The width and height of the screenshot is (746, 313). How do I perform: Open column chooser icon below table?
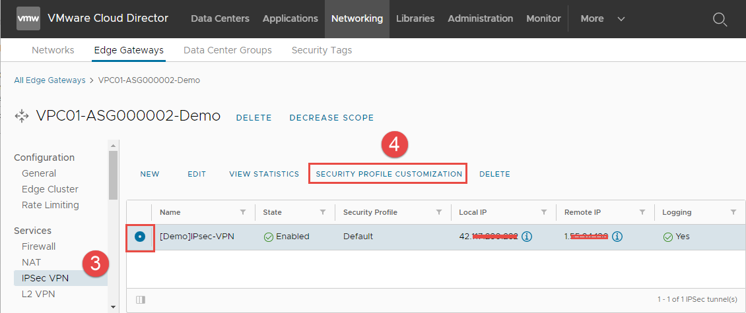(x=140, y=299)
